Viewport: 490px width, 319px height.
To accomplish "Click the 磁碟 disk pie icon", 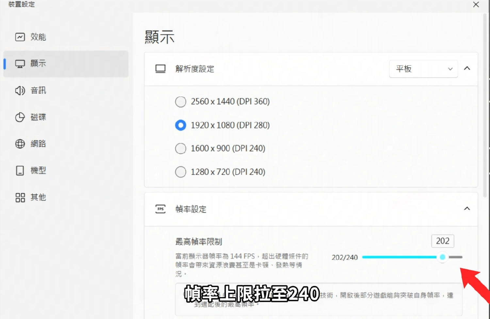I will click(20, 117).
